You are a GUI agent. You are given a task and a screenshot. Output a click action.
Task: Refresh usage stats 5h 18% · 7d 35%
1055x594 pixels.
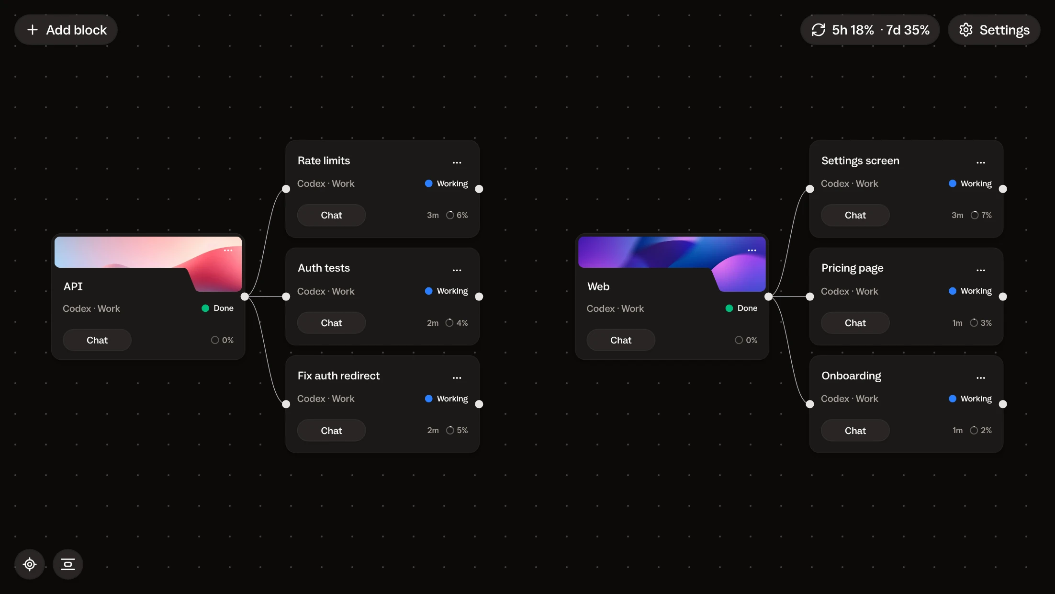point(870,30)
